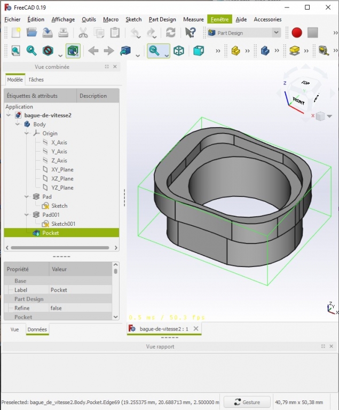Click the yellow datum plane sketch icon
This screenshot has height=410, width=339.
pyautogui.click(x=295, y=51)
